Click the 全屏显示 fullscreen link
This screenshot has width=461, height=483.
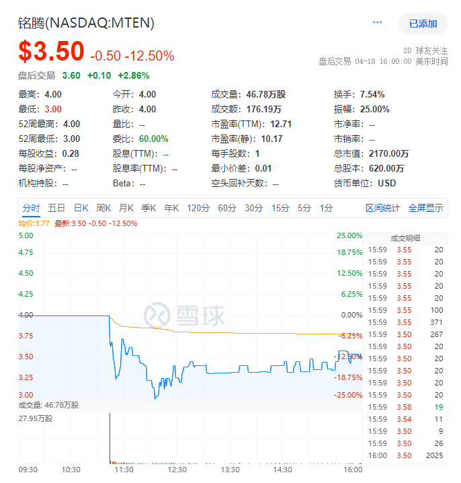click(425, 209)
